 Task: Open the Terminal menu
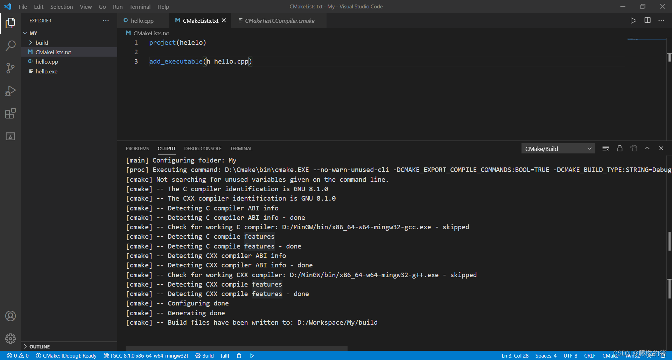(140, 7)
